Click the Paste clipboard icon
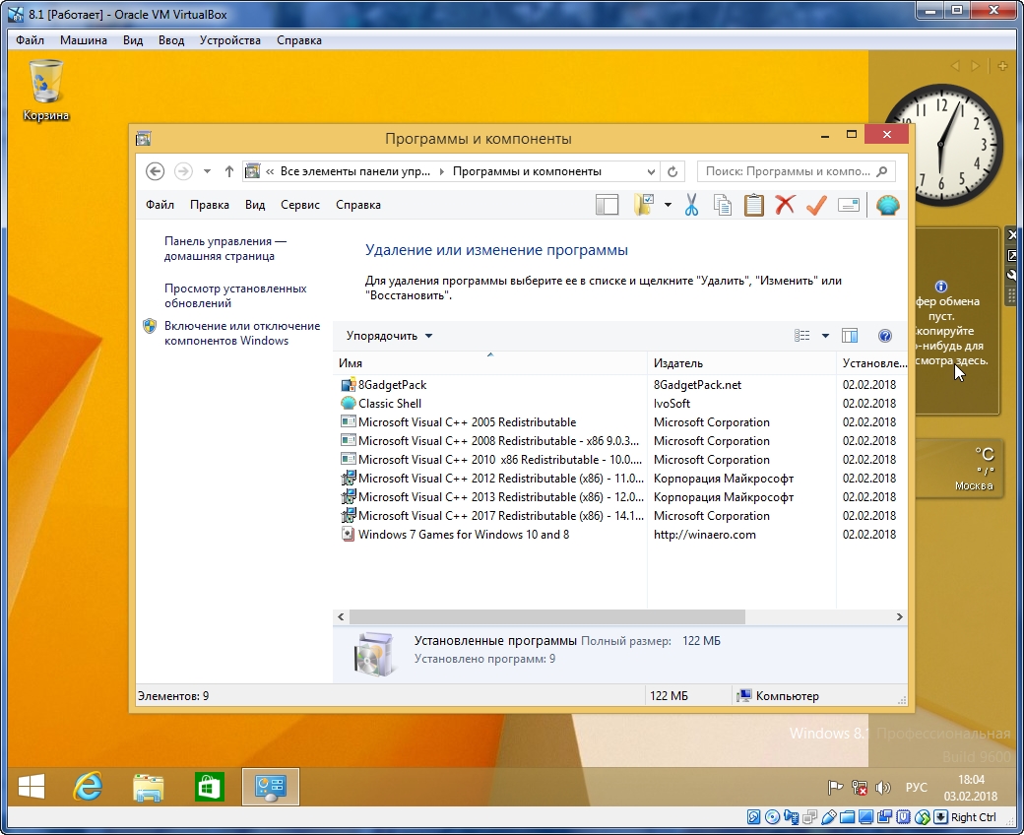The image size is (1024, 835). click(x=753, y=205)
